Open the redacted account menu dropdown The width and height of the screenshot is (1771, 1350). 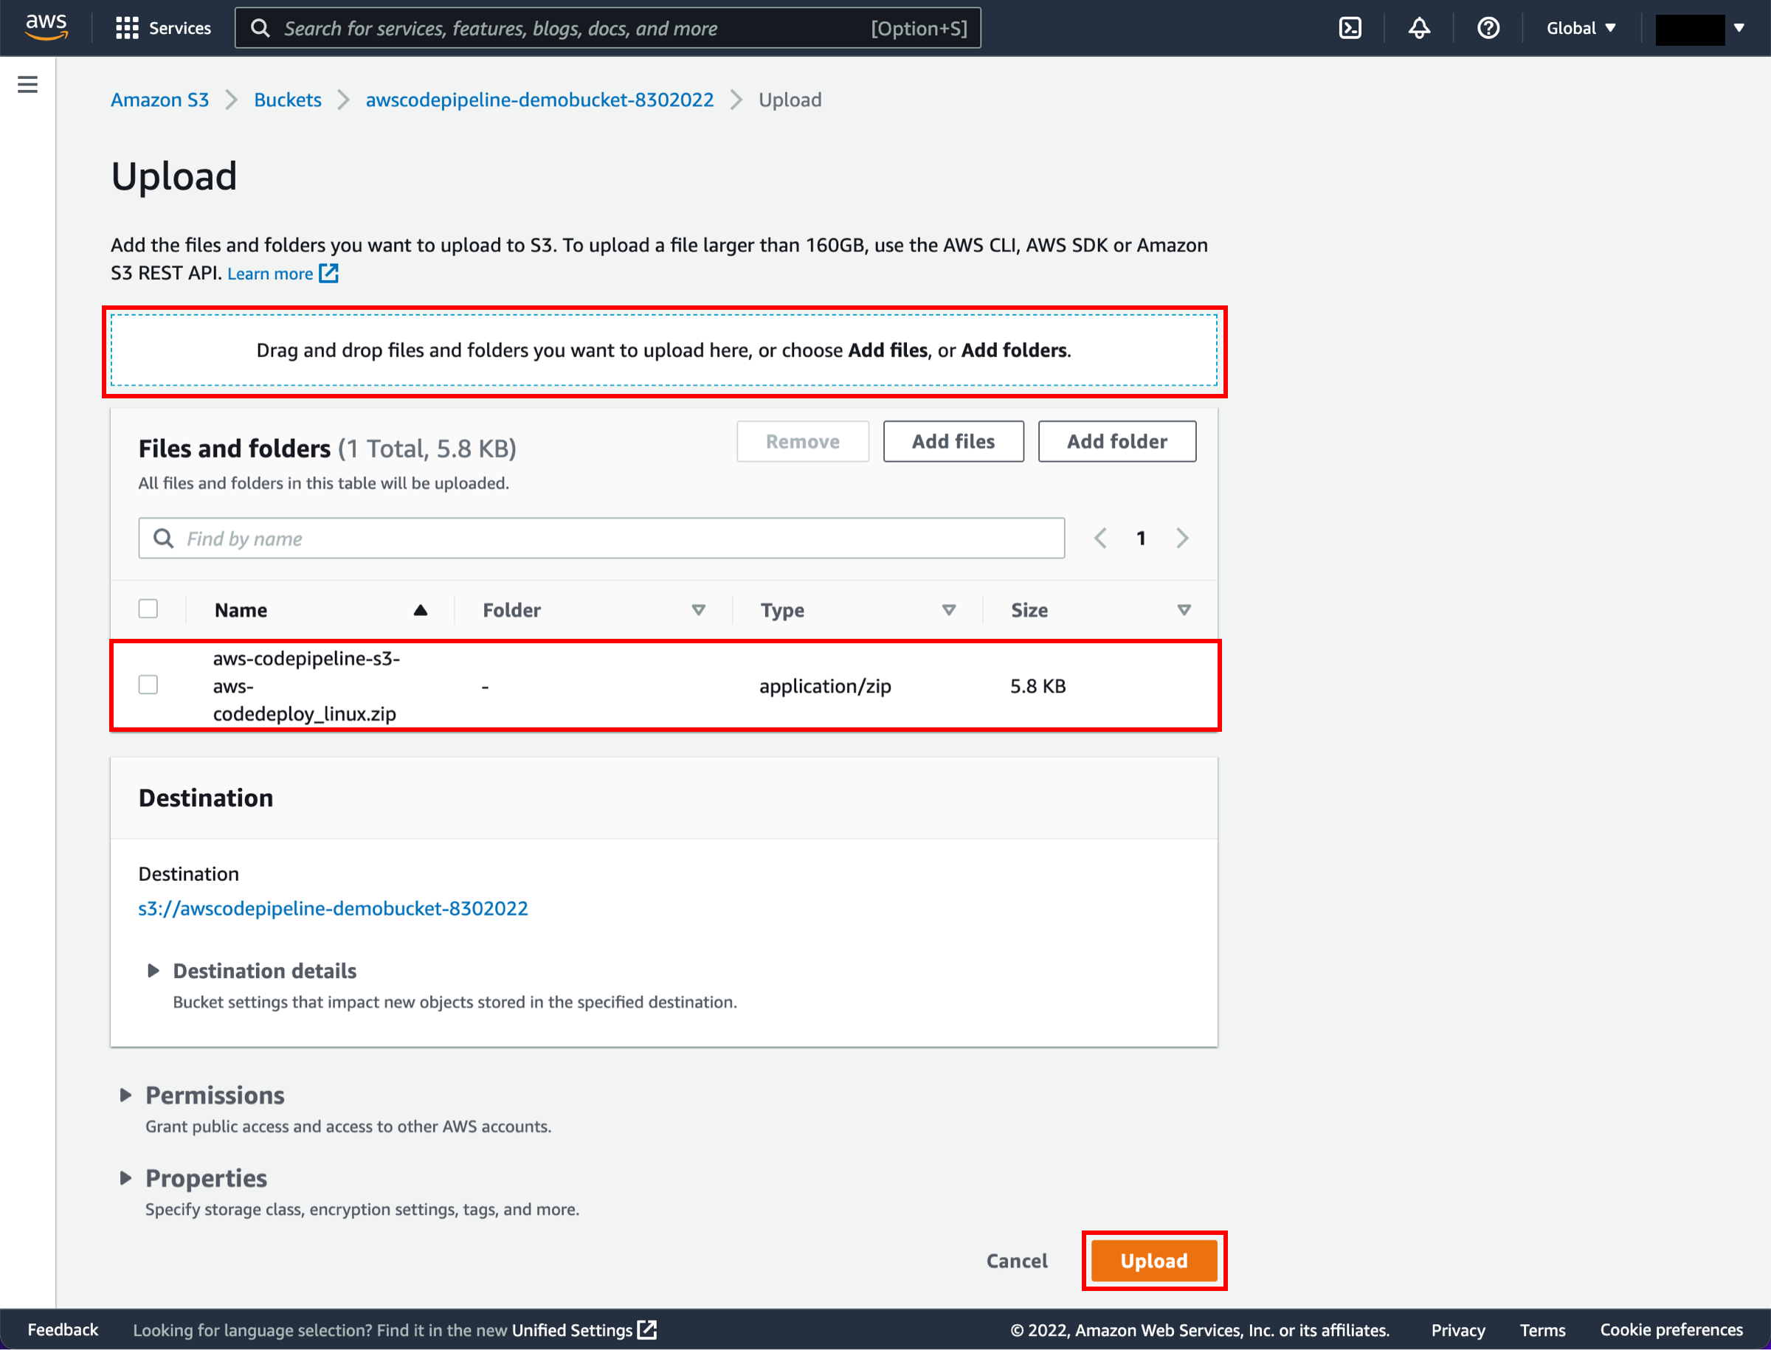pos(1701,29)
